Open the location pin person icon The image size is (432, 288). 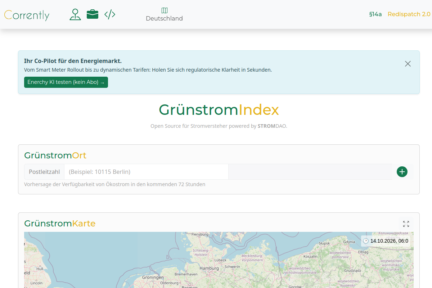pyautogui.click(x=75, y=14)
